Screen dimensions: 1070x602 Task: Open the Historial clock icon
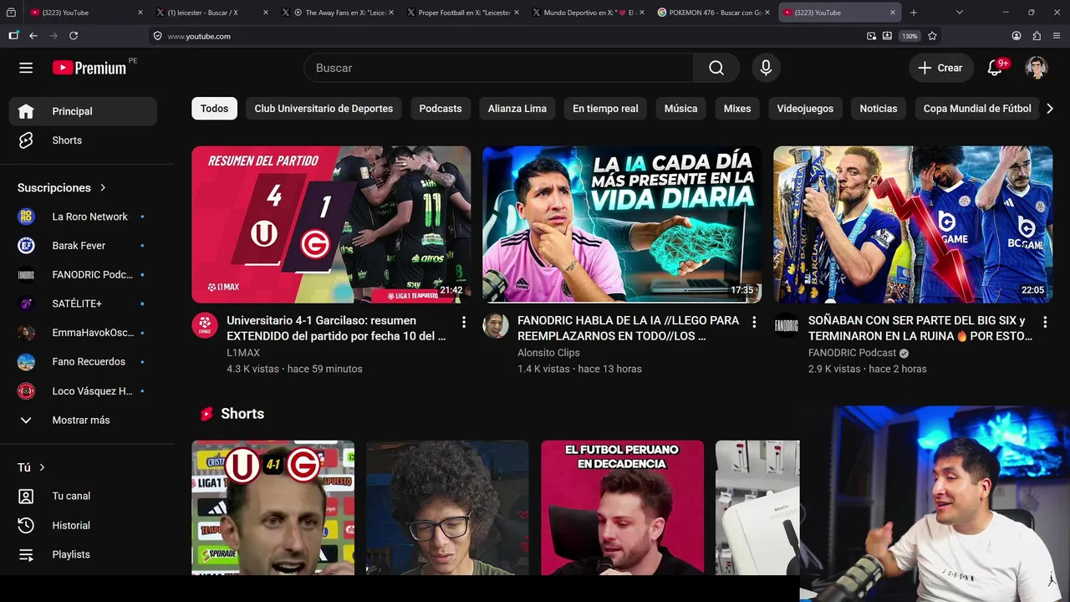pyautogui.click(x=26, y=525)
